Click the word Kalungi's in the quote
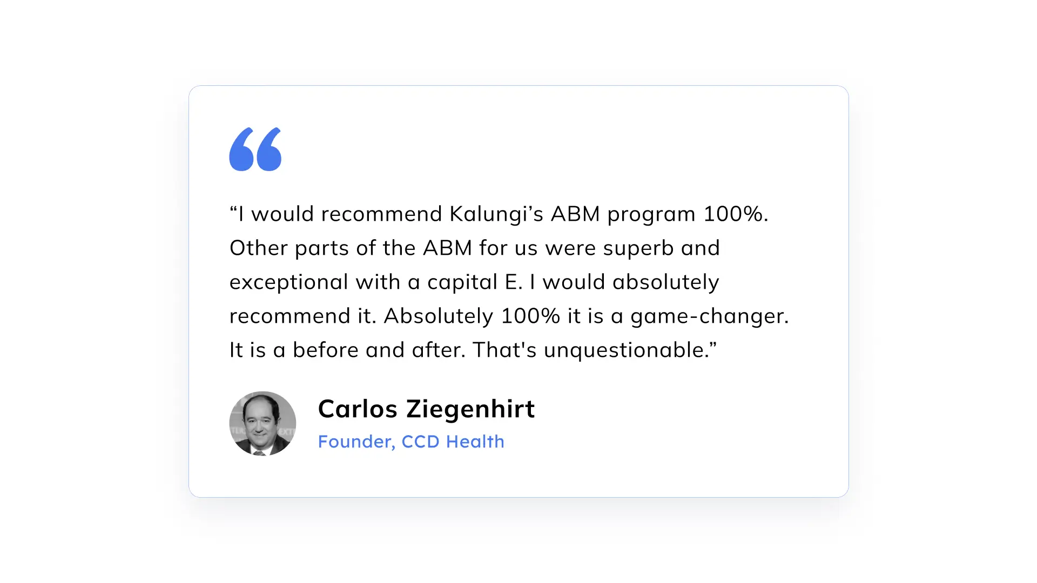 pyautogui.click(x=496, y=214)
